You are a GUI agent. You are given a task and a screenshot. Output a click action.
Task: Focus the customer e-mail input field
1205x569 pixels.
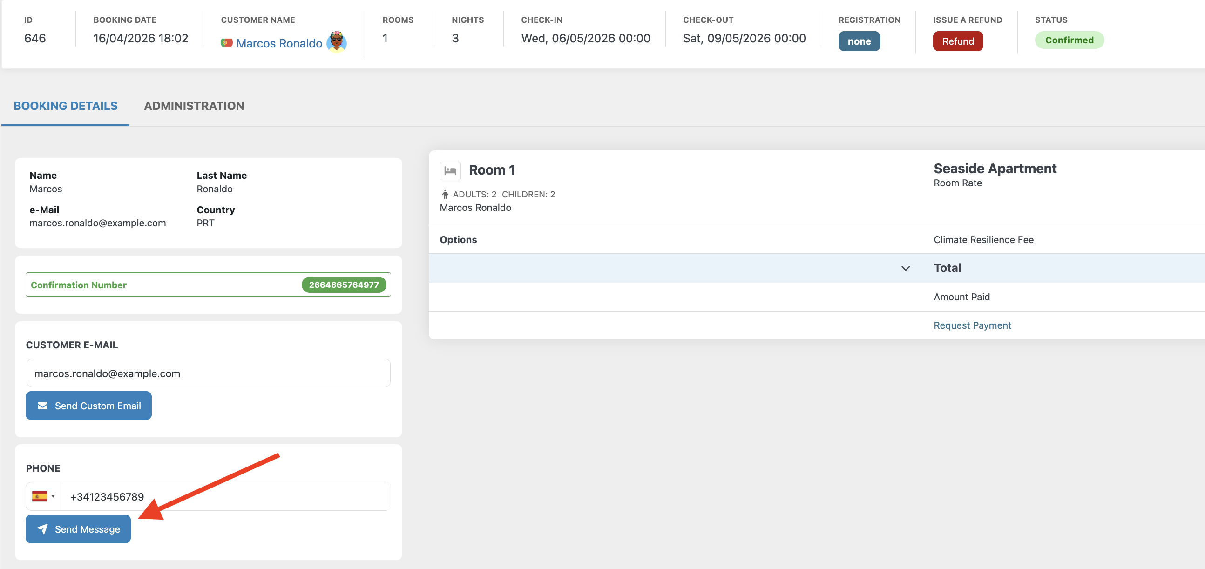[x=208, y=373]
